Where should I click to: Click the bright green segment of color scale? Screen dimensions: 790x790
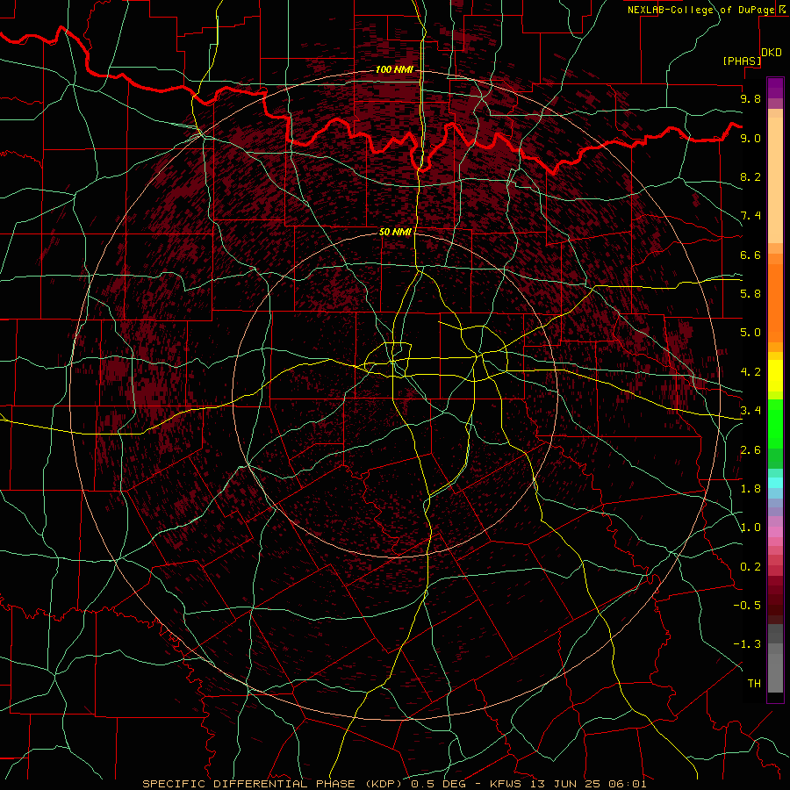[775, 423]
